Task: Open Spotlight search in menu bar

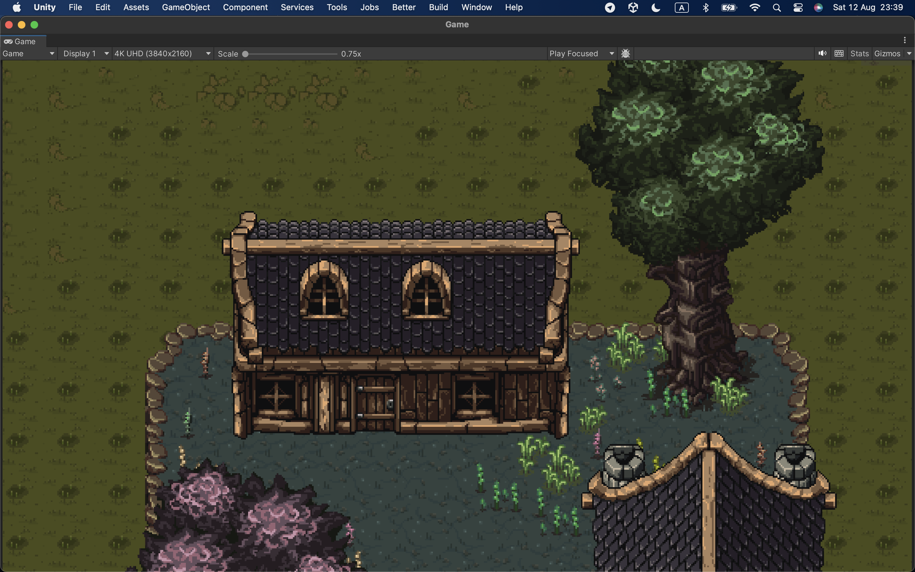Action: (x=776, y=7)
